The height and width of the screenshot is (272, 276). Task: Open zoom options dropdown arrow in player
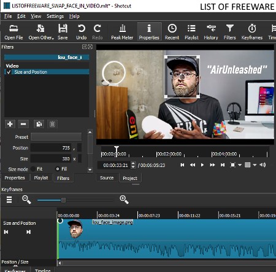tap(240, 165)
